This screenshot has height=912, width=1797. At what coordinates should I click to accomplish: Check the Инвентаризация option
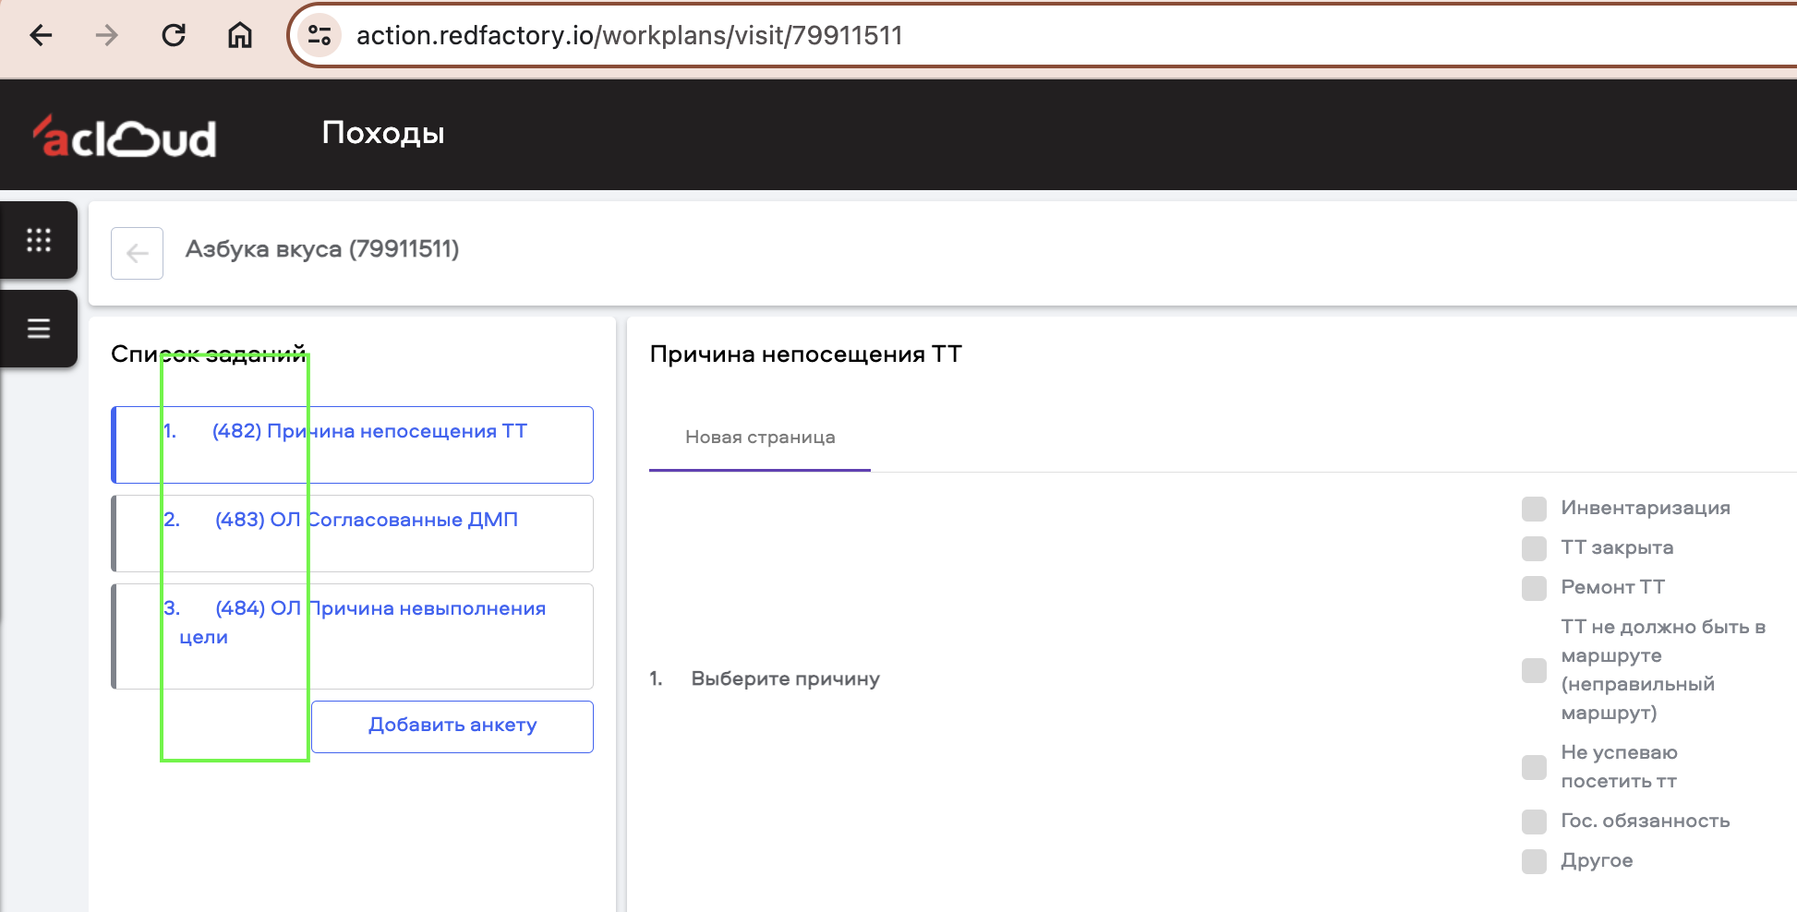click(x=1534, y=509)
